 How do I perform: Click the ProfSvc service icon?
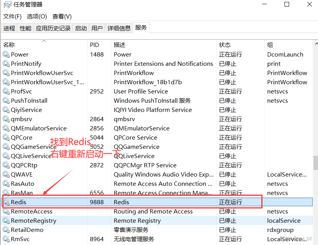[x=6, y=92]
